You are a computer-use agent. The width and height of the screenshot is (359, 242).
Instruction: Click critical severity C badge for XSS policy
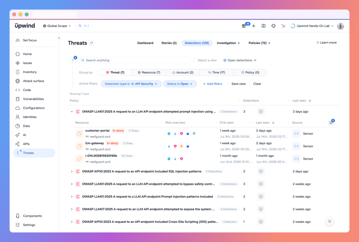[x=78, y=222]
